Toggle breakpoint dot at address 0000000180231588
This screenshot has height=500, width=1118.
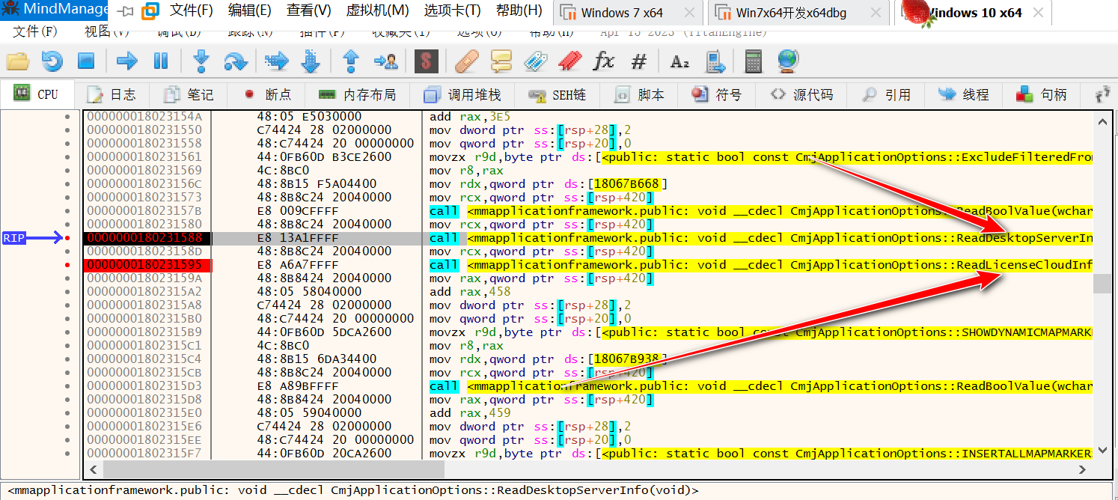(x=67, y=238)
